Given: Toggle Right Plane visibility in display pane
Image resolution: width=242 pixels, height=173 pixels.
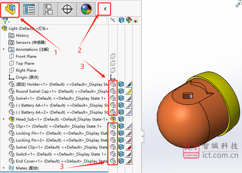Looking at the screenshot, I should coord(113,70).
